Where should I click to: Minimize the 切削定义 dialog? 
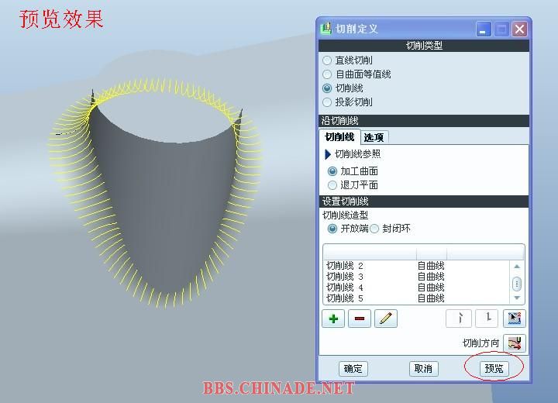[484, 29]
